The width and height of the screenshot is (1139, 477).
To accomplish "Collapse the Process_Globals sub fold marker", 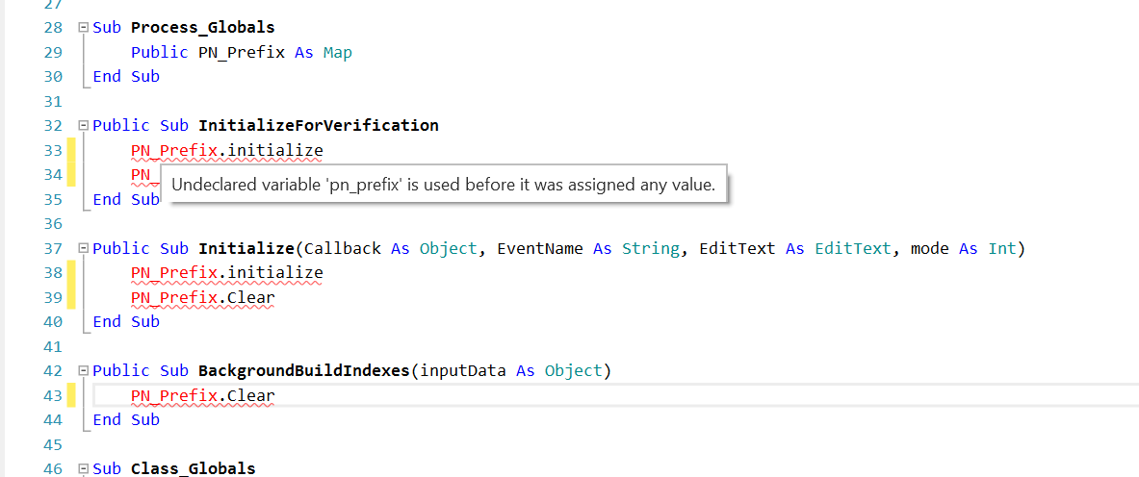I will click(83, 28).
